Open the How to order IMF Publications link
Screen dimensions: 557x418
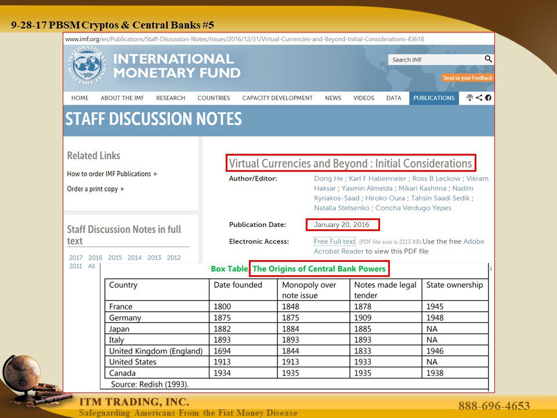tap(109, 174)
